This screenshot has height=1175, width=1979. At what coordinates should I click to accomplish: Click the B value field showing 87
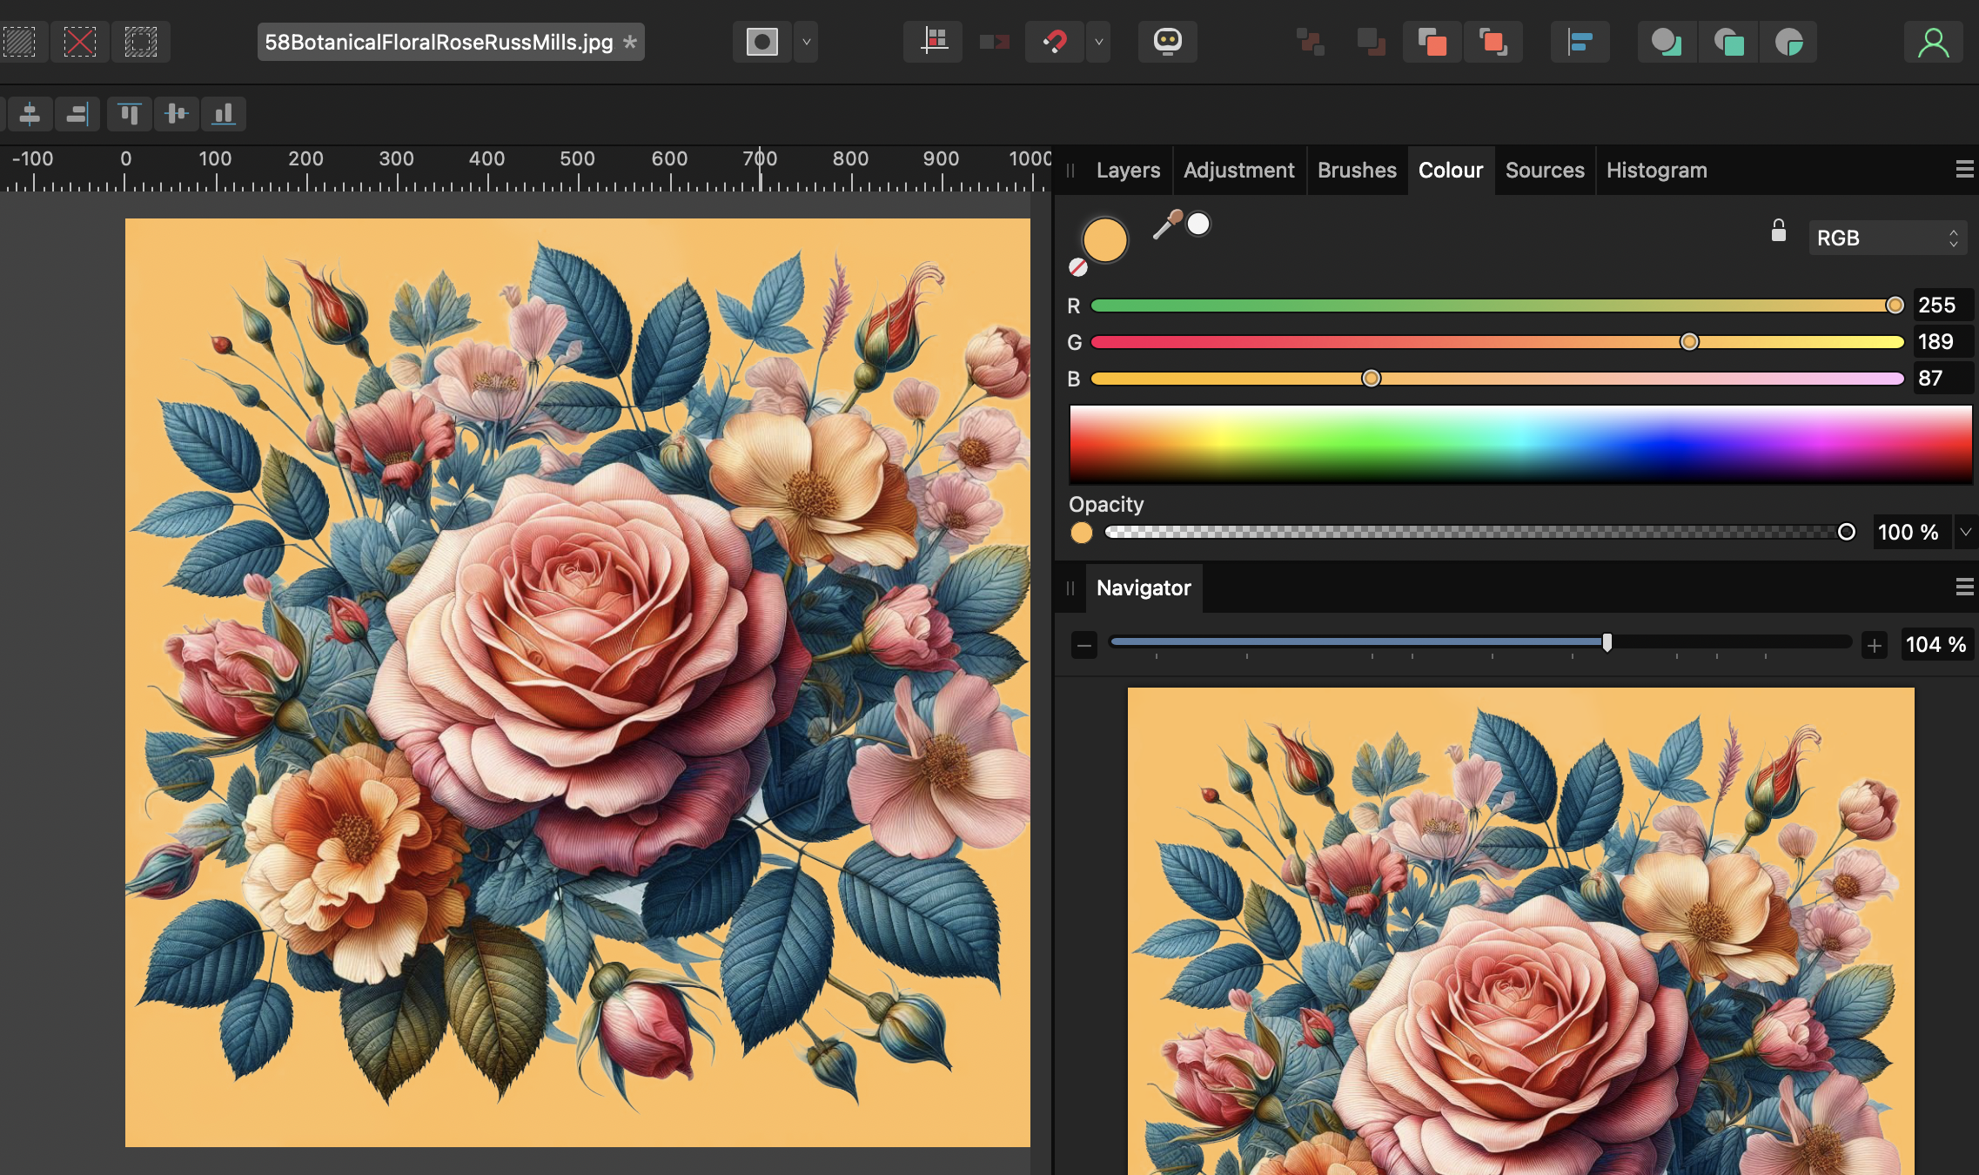click(1942, 378)
